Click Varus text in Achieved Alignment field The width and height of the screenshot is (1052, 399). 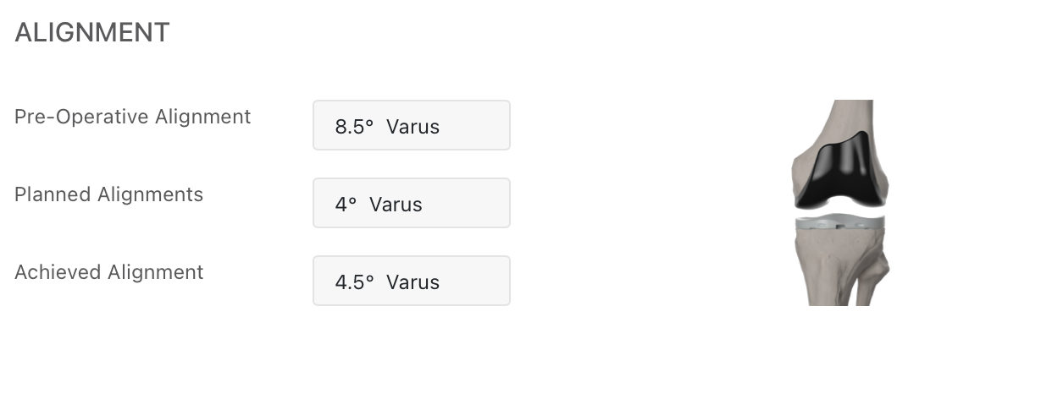412,282
